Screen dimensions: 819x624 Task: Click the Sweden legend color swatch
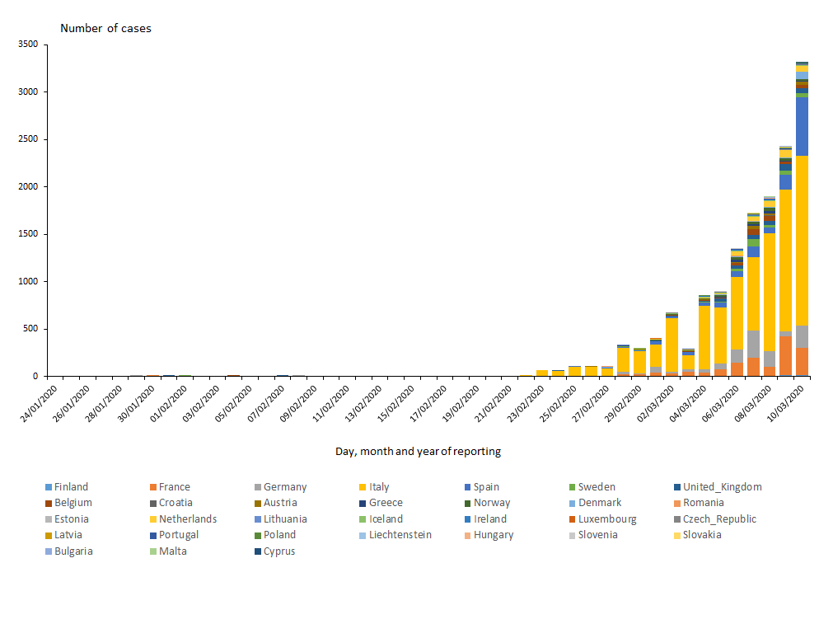(x=572, y=487)
